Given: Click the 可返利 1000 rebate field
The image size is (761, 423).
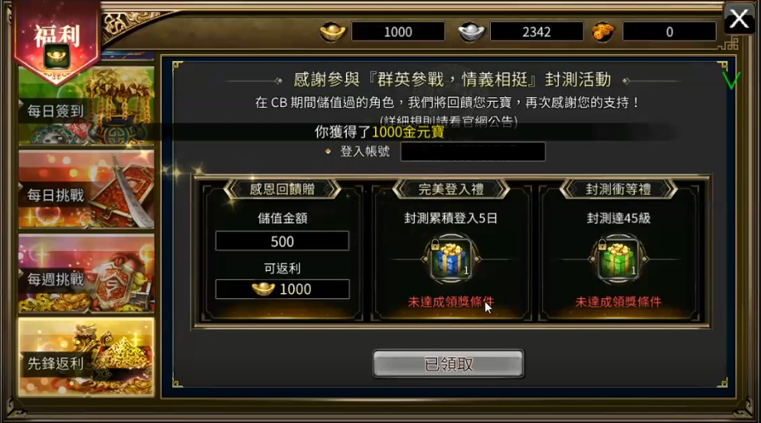Looking at the screenshot, I should (282, 289).
